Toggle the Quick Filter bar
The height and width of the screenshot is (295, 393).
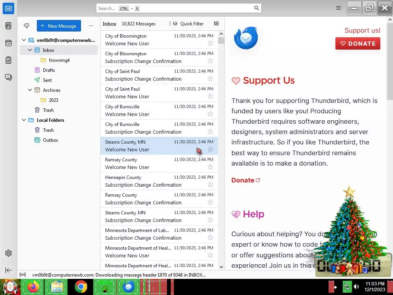188,23
